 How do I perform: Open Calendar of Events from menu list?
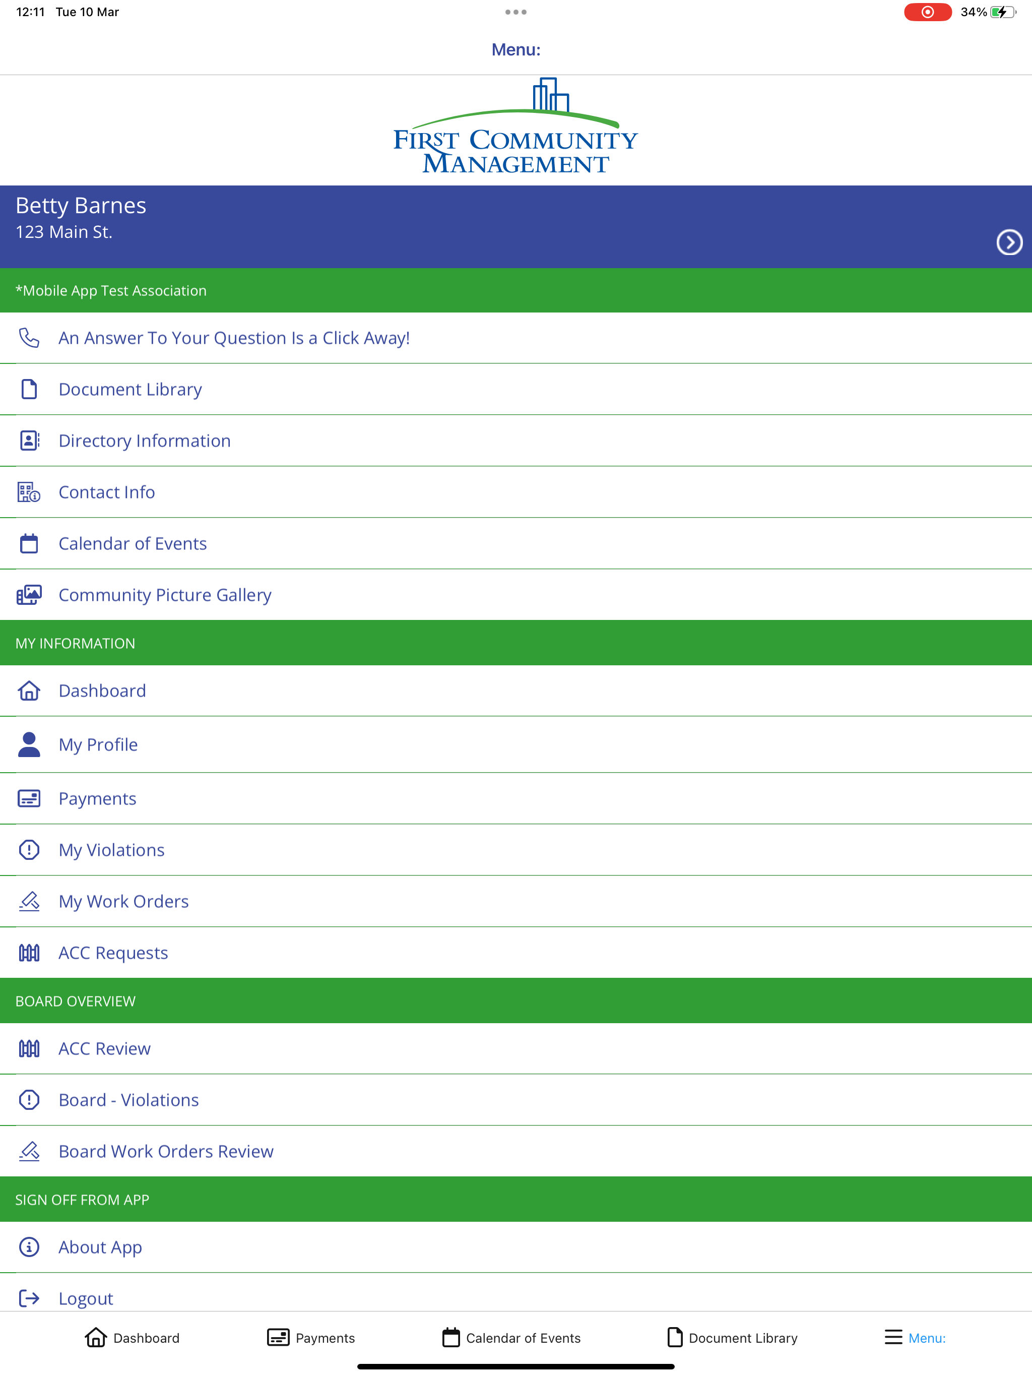(516, 543)
